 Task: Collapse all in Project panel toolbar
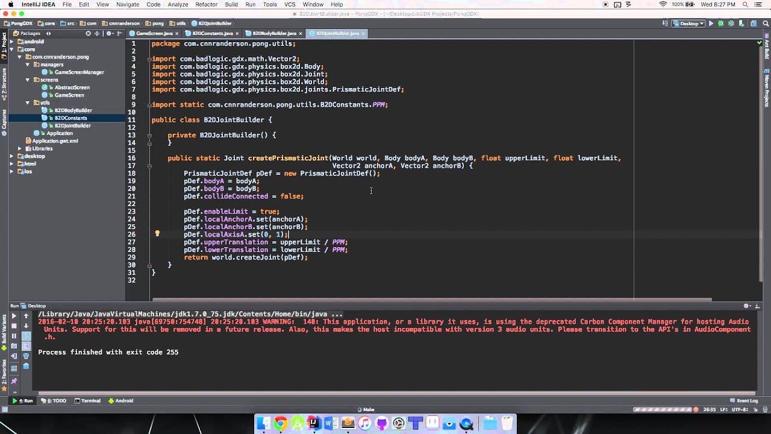pos(97,33)
